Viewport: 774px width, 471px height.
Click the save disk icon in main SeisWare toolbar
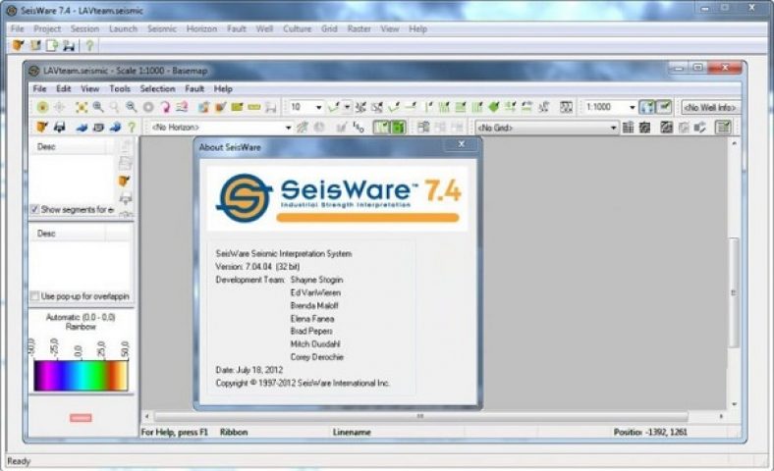click(x=69, y=45)
